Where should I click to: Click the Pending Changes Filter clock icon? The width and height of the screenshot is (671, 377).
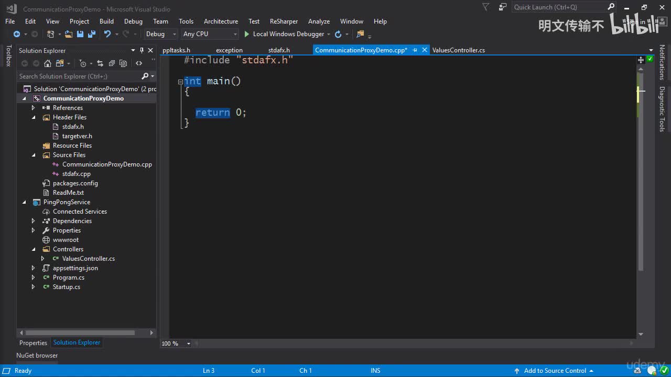click(82, 63)
